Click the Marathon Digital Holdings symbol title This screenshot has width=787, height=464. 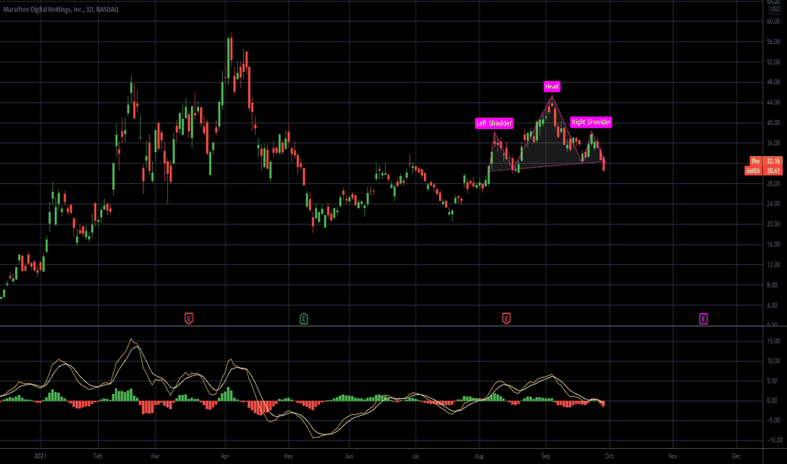tap(61, 9)
